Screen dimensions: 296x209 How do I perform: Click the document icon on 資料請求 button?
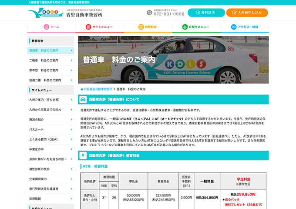point(198,13)
